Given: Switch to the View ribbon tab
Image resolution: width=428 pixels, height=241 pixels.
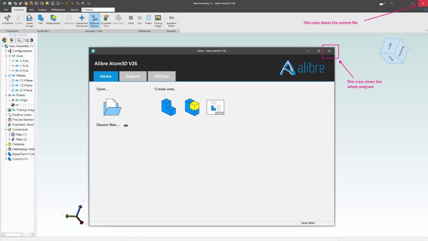Looking at the screenshot, I should click(31, 10).
